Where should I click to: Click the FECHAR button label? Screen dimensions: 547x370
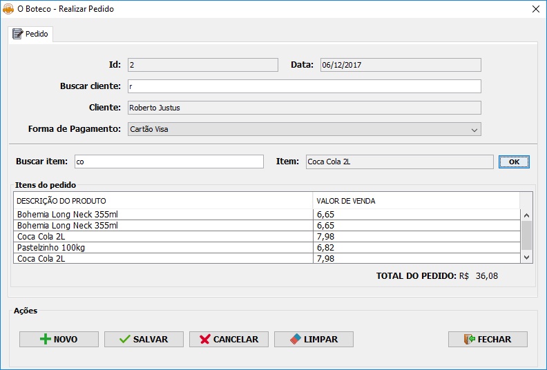coord(495,340)
